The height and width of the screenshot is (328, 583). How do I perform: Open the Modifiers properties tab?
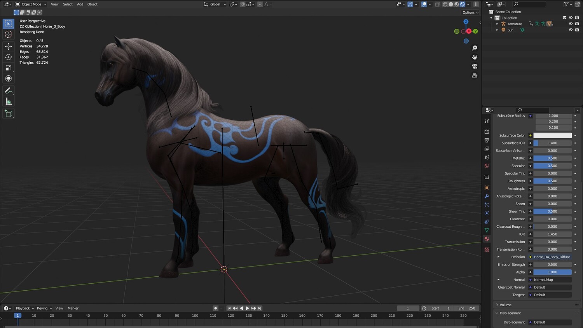coord(487,196)
